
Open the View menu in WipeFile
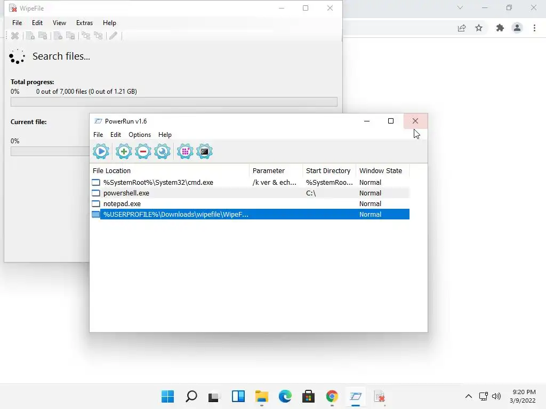pyautogui.click(x=59, y=22)
